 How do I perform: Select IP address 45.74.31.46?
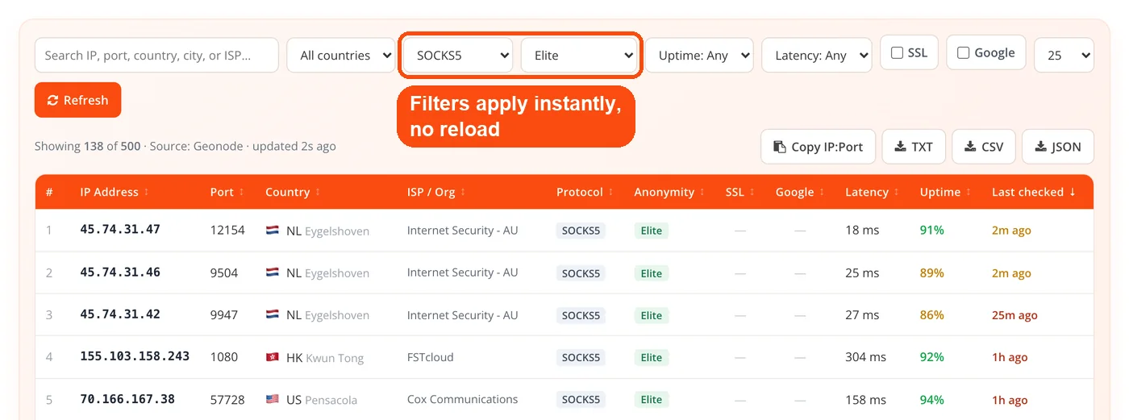click(x=120, y=272)
